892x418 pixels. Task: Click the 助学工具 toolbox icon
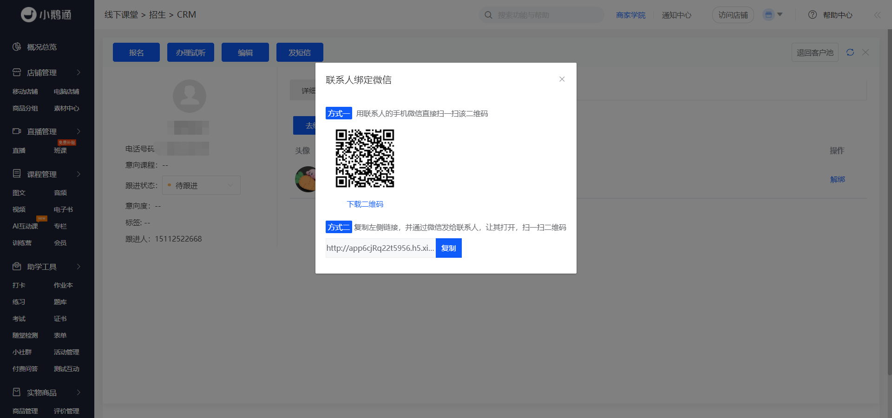point(17,267)
